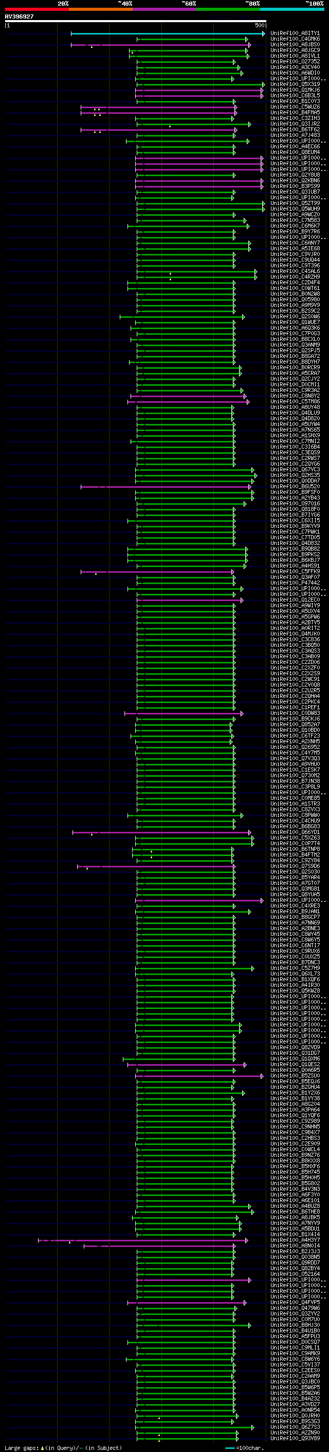
Task: Click the UniRef100_C2D4F4 entry
Action: [x=295, y=282]
